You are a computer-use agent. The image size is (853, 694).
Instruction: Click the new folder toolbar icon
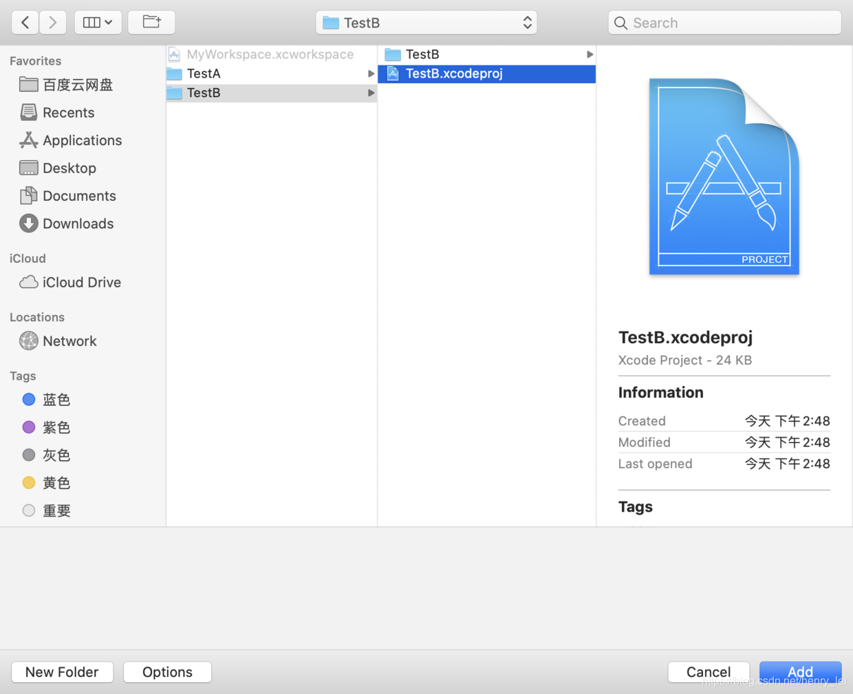(x=151, y=23)
